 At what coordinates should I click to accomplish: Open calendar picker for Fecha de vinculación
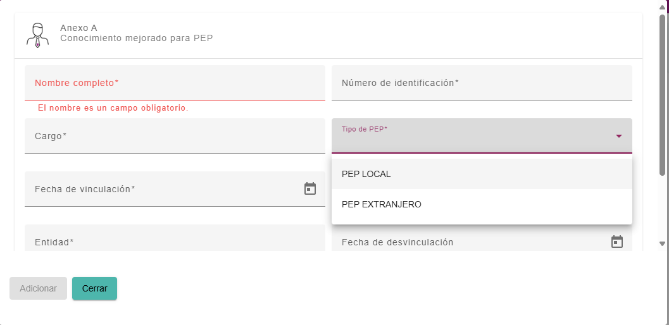(x=310, y=188)
